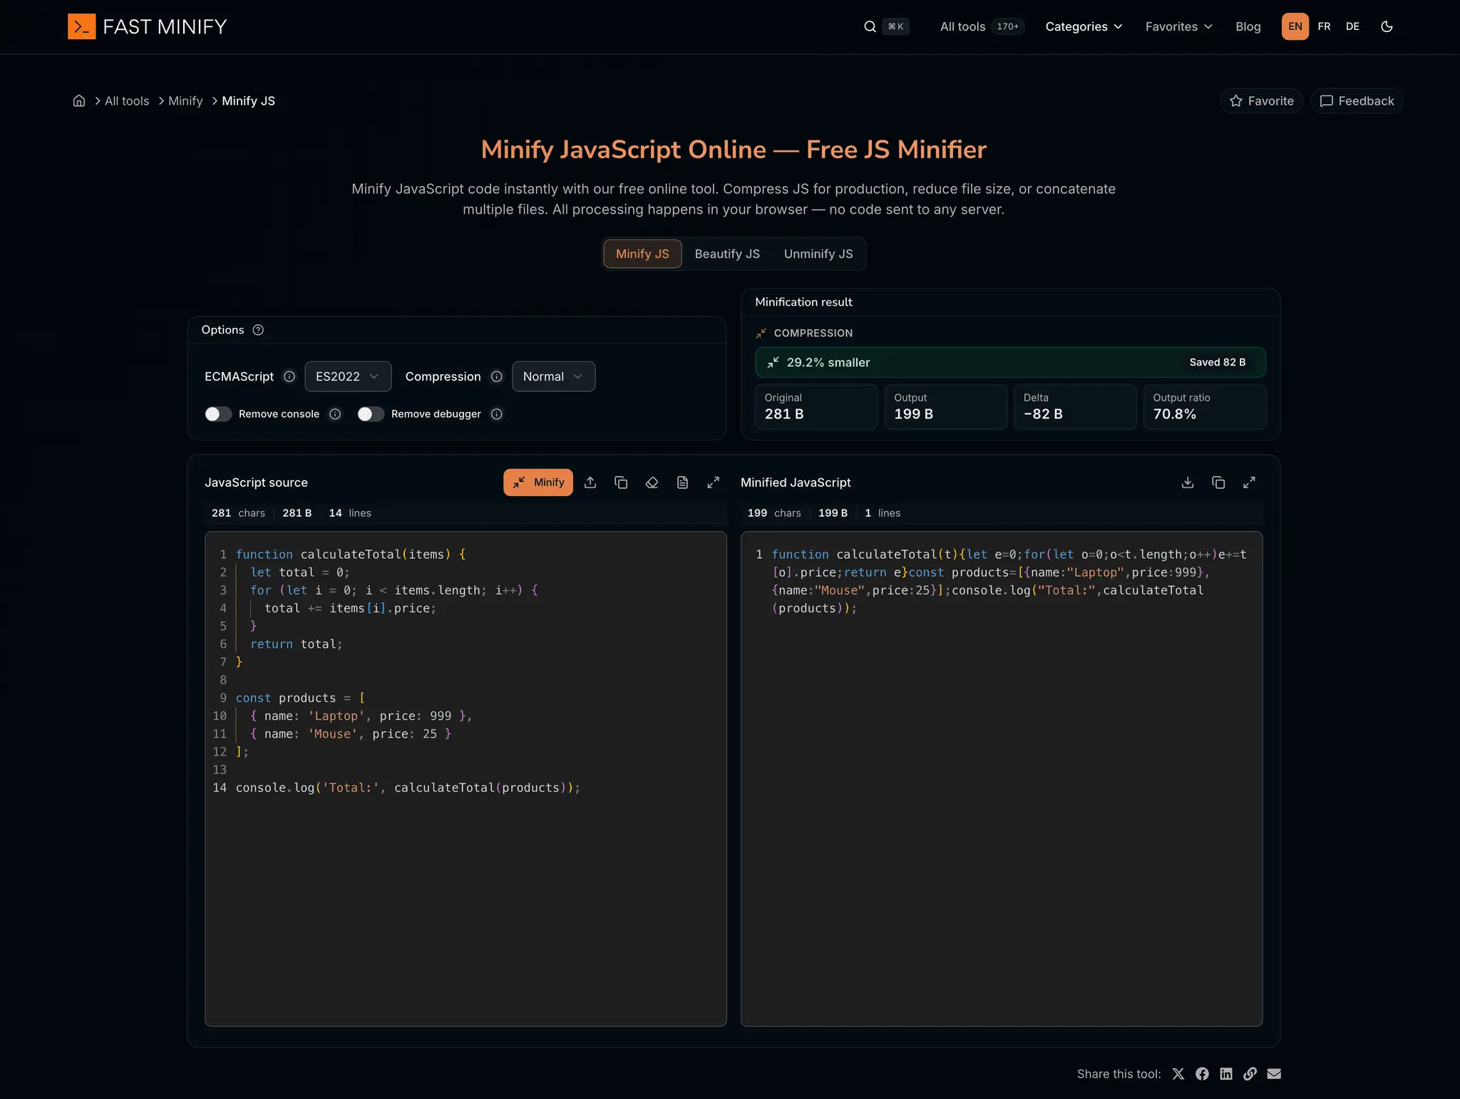Upload a file to JavaScript source

[590, 483]
